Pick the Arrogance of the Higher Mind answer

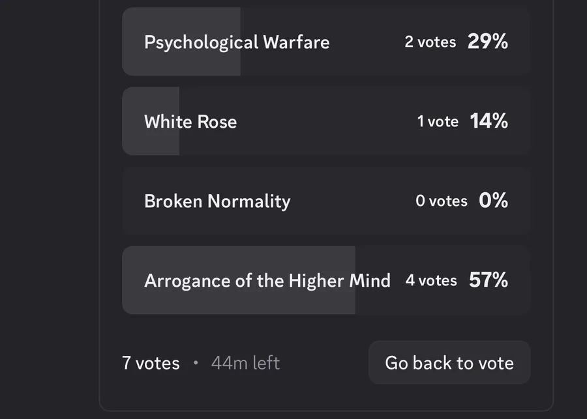pos(267,281)
